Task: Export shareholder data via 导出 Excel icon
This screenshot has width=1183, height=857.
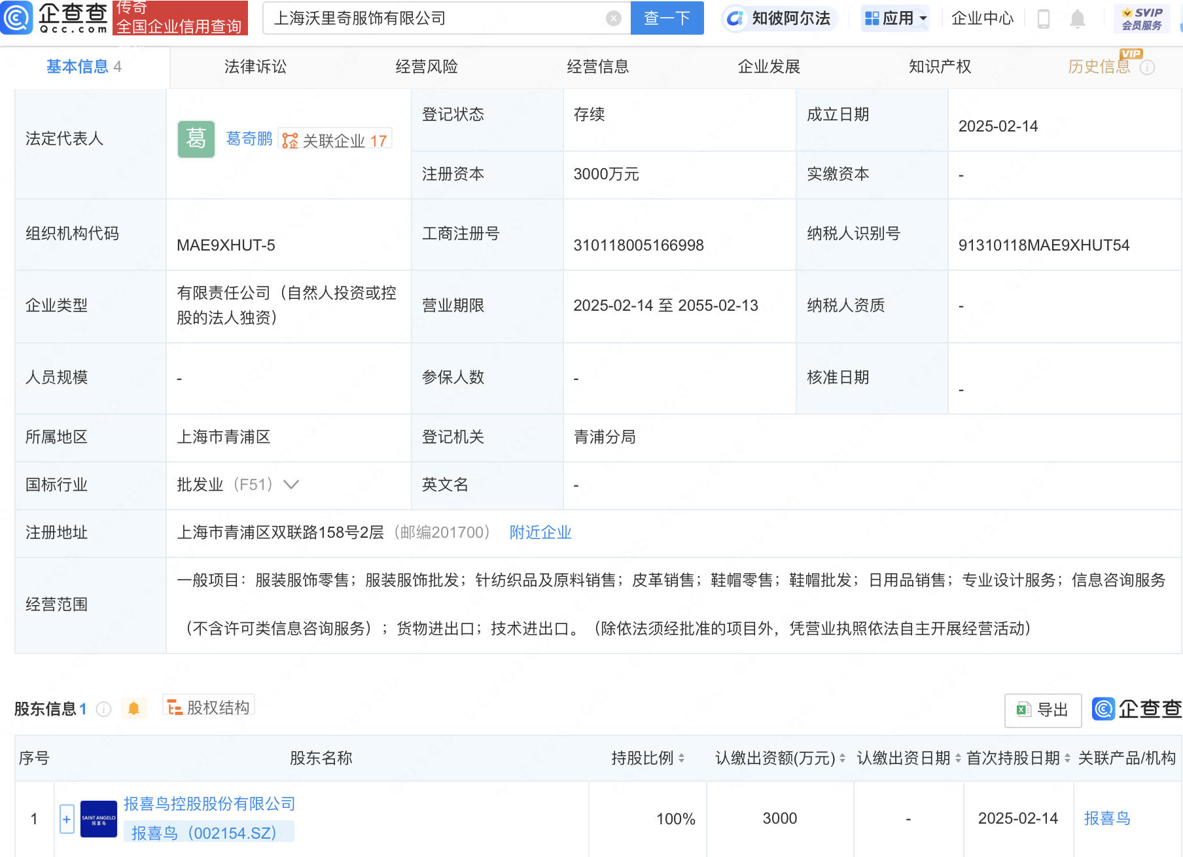Action: tap(1042, 710)
